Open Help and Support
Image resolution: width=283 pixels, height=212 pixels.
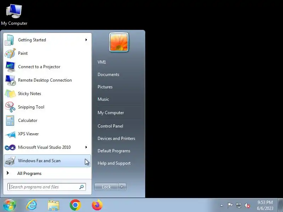tap(114, 163)
